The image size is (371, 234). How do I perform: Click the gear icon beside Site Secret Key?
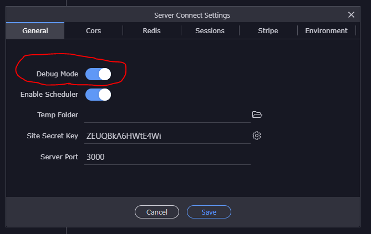[257, 136]
